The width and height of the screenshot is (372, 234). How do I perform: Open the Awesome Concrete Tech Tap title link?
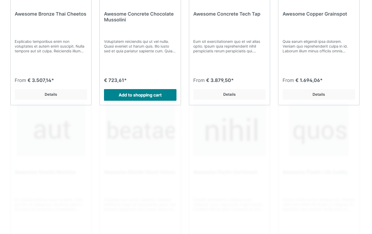pos(227,14)
